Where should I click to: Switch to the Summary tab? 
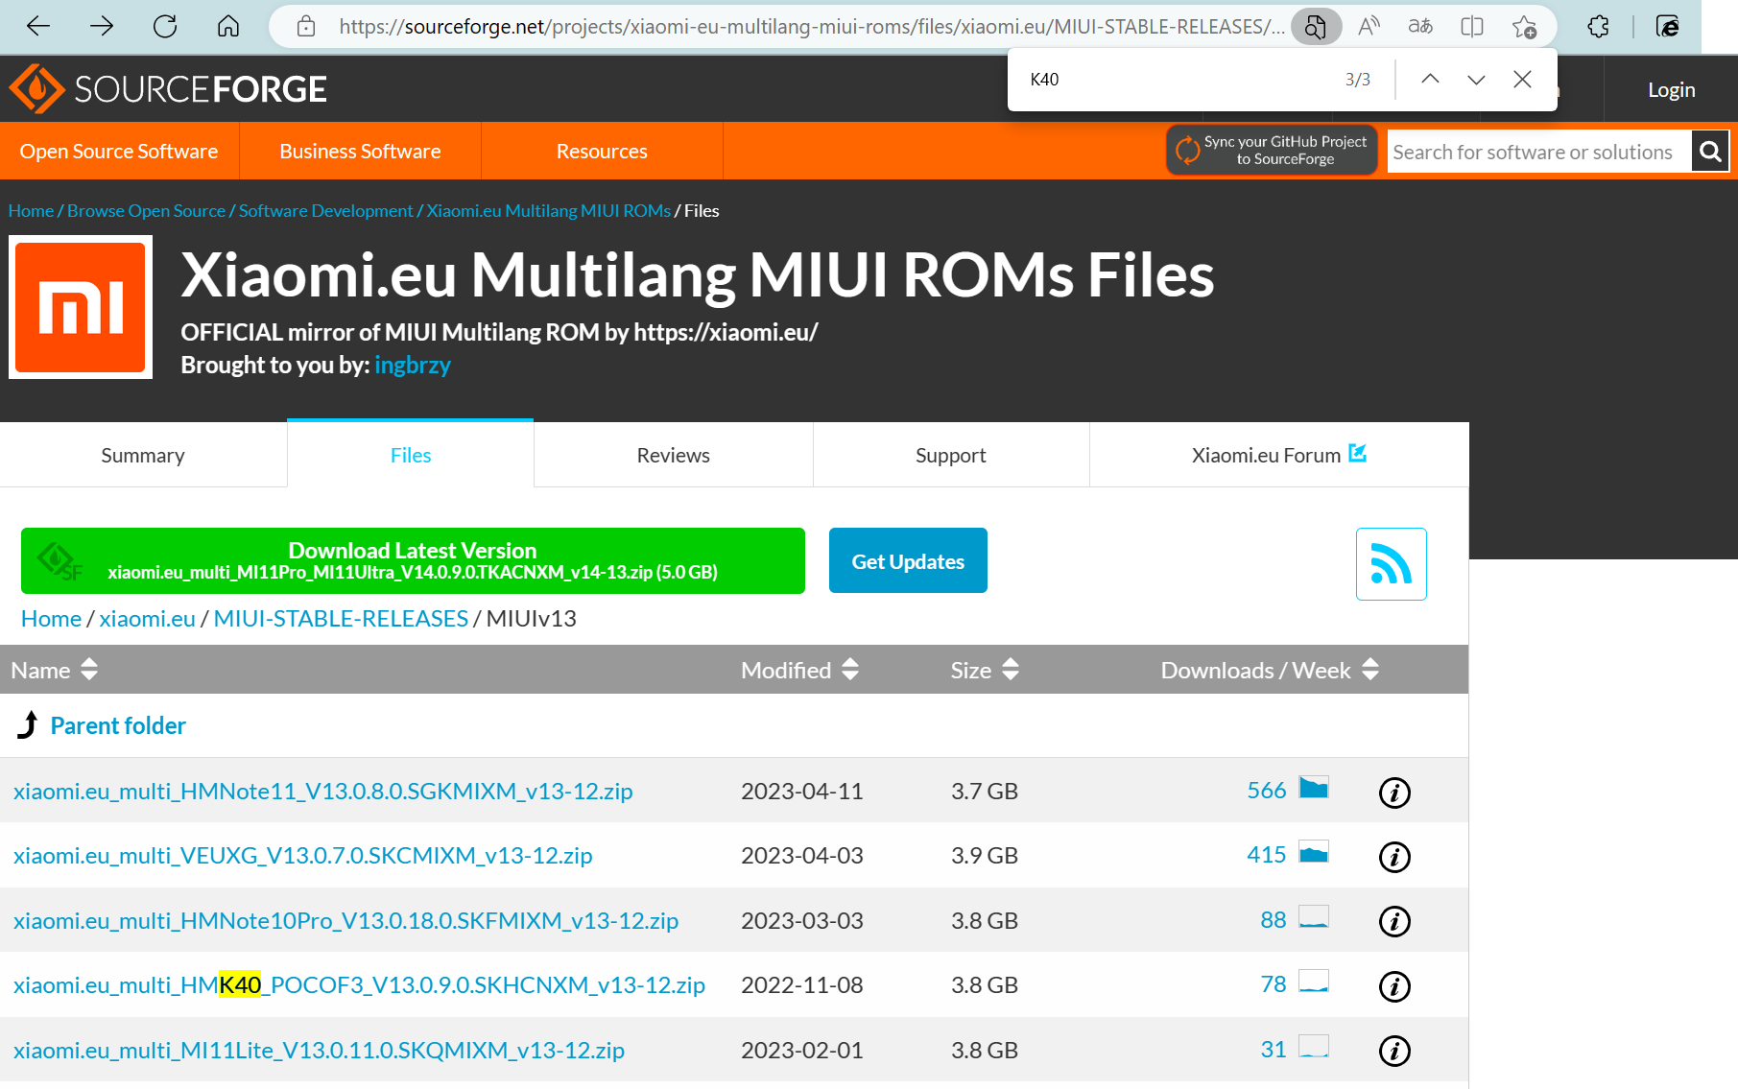coord(143,455)
